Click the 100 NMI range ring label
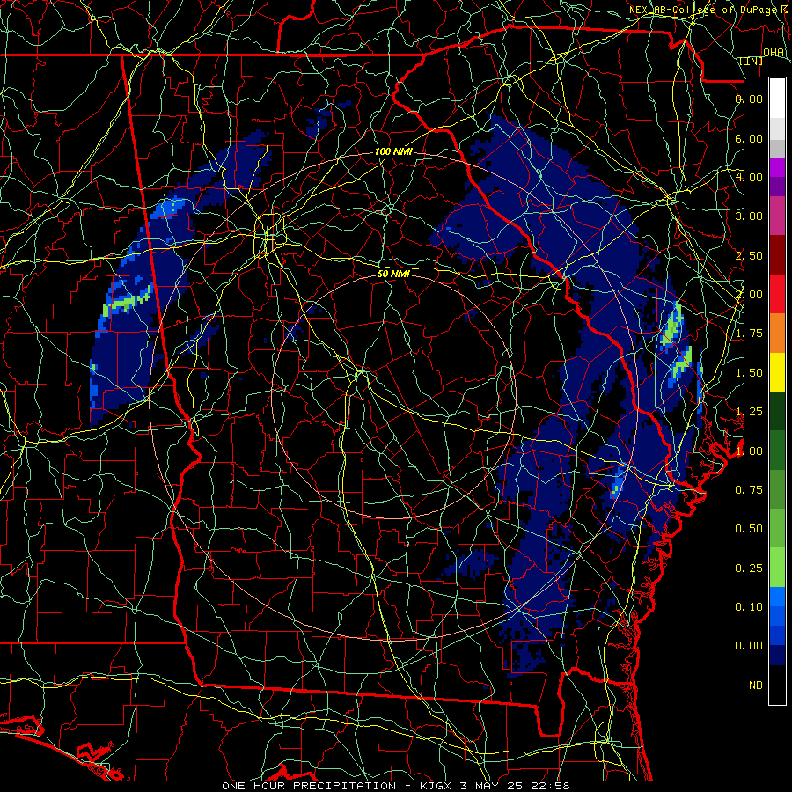792x792 pixels. coord(393,151)
